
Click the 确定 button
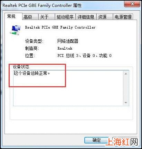[x=96, y=140]
